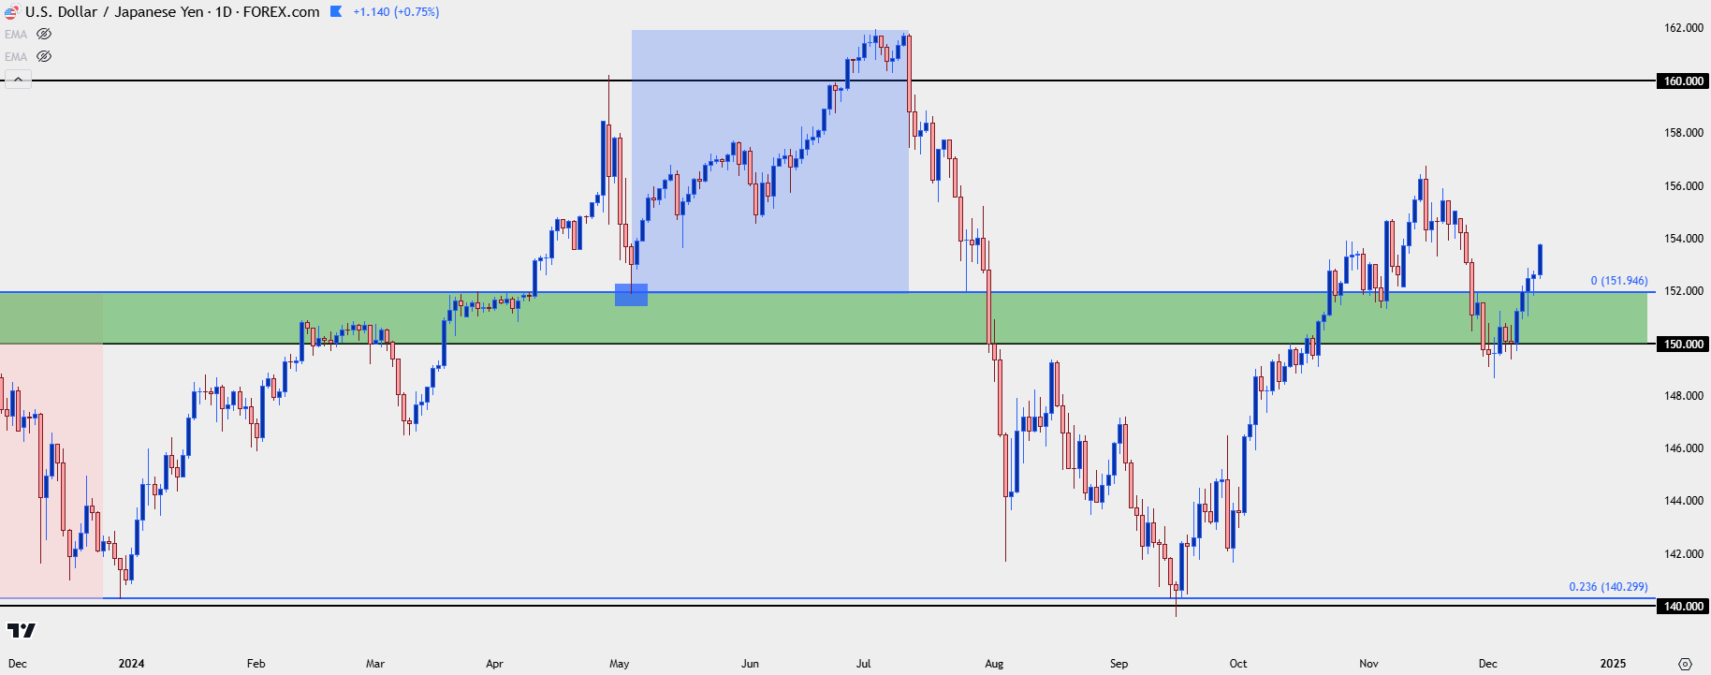The image size is (1711, 675).
Task: Select the large blue shaded rectangle drawing
Action: pyautogui.click(x=769, y=161)
